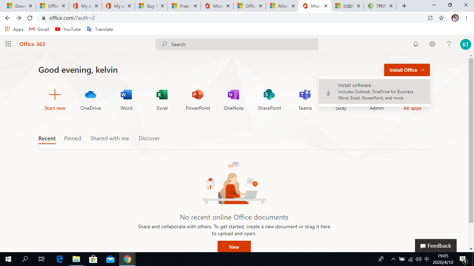Open the notifications bell
The image size is (474, 266).
point(415,44)
